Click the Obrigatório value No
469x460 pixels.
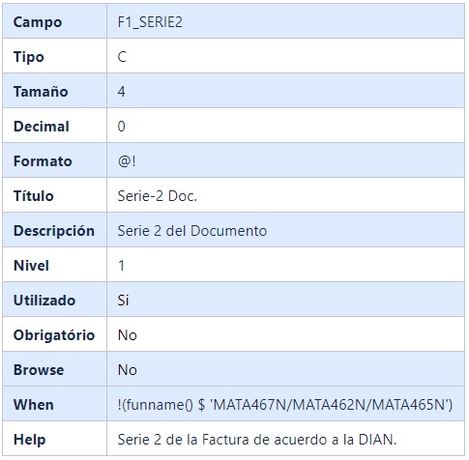pyautogui.click(x=128, y=335)
